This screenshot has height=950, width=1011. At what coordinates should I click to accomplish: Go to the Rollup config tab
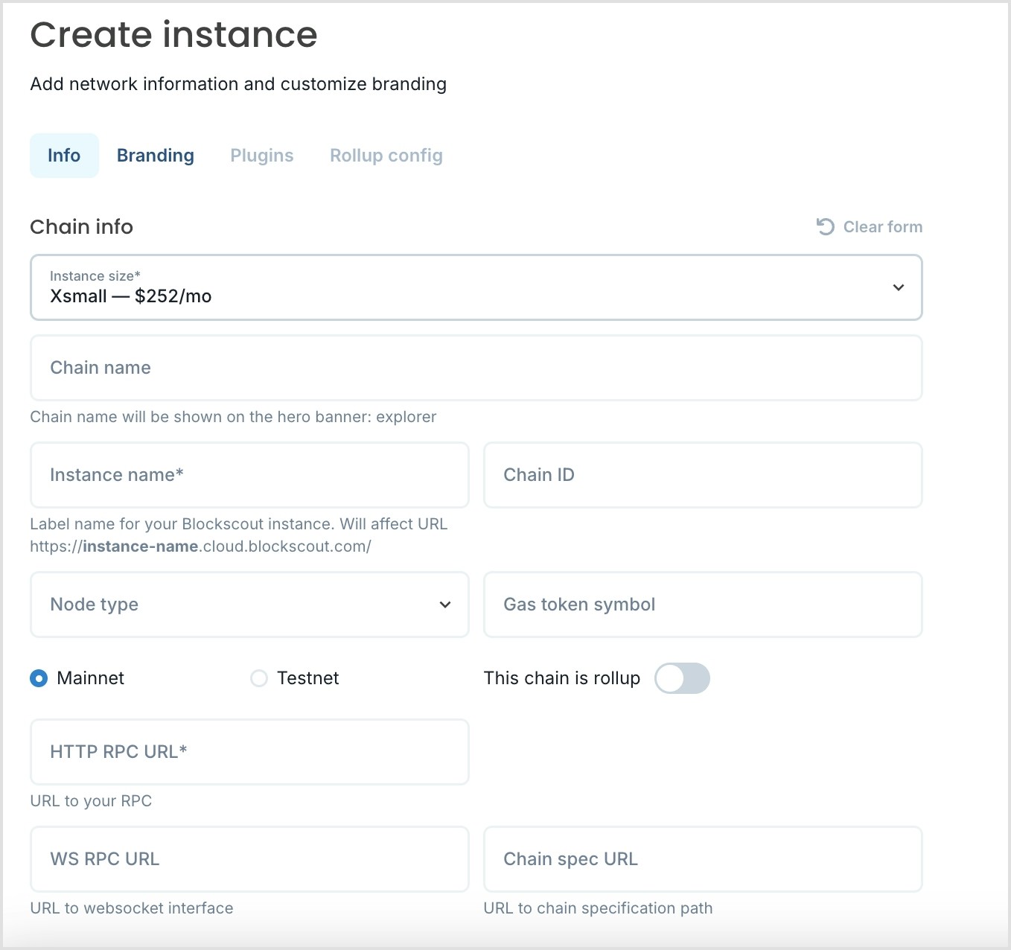pos(386,156)
